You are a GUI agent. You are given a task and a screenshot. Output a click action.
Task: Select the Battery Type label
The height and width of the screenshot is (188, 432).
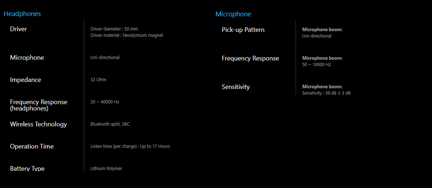coord(27,168)
